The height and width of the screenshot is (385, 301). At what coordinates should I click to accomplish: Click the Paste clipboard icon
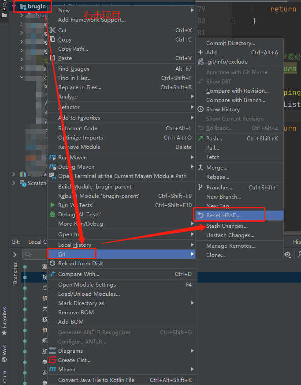(x=52, y=58)
